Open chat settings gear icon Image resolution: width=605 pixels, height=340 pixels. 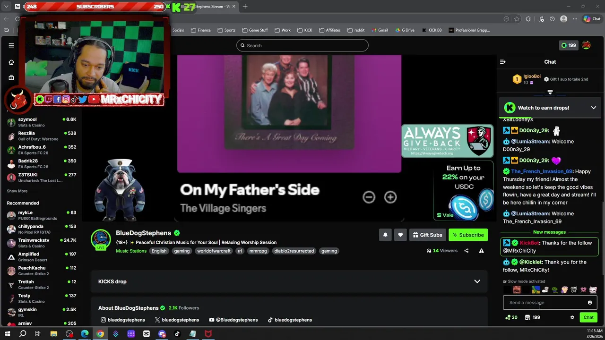572,317
